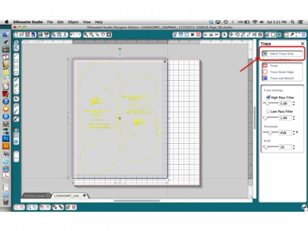Click the horizontal scrollbar below canvas

point(137,201)
